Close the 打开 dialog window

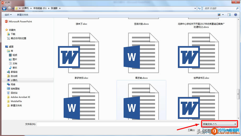coord(236,2)
